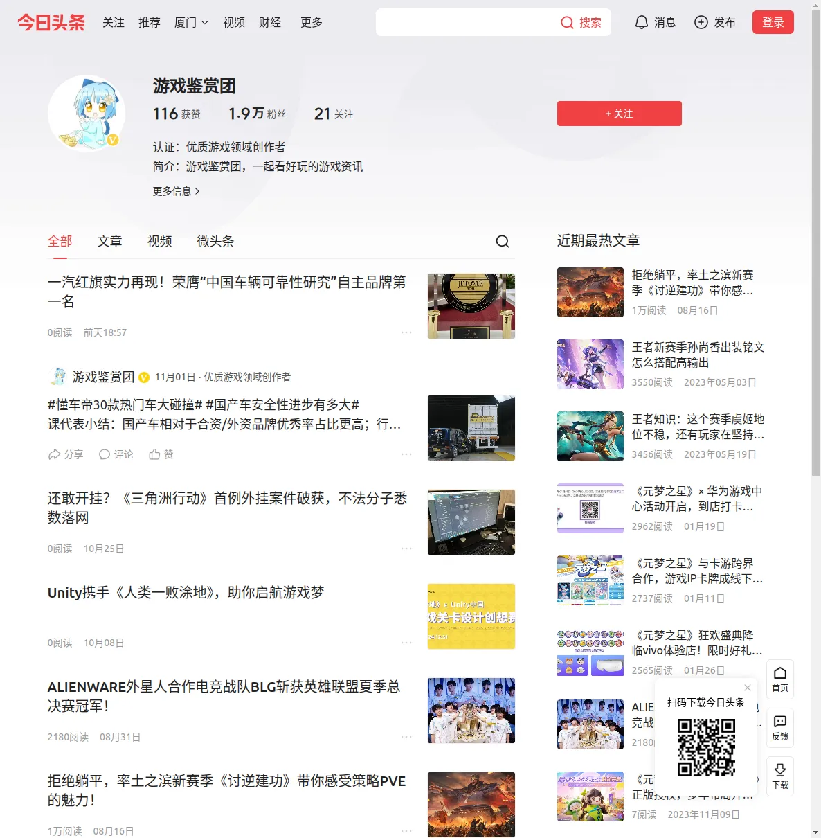Viewport: 821px width, 838px height.
Task: Open the 孙尚香 hot article thumbnail
Action: click(x=590, y=364)
